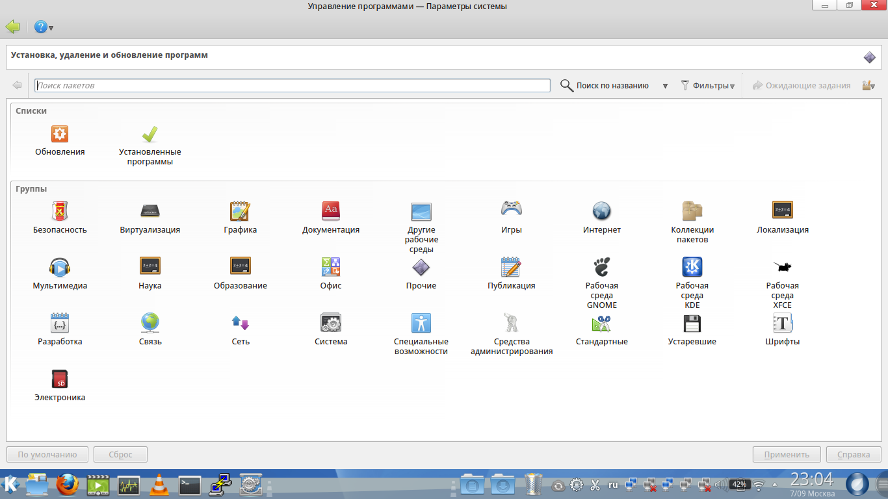Open the Документация group
Screen dimensions: 888x499
(x=331, y=218)
